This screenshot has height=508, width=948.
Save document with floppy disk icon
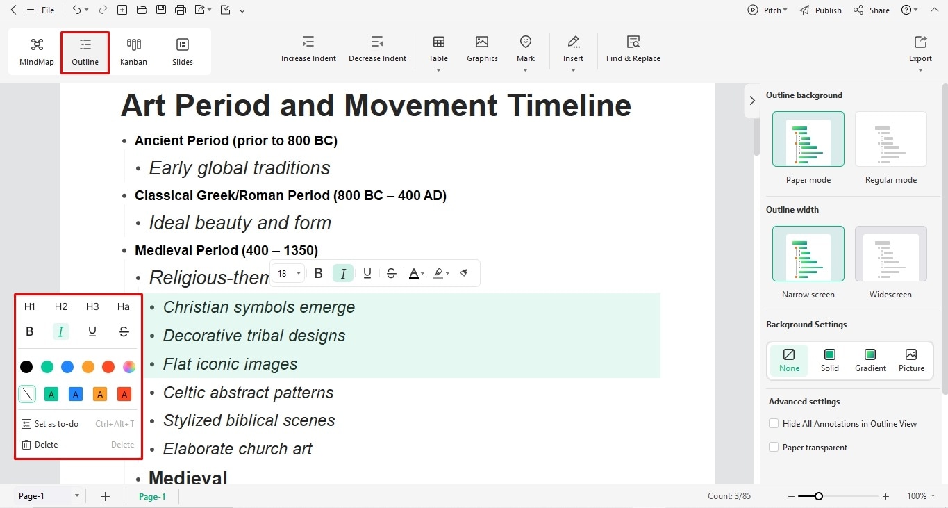pos(161,10)
